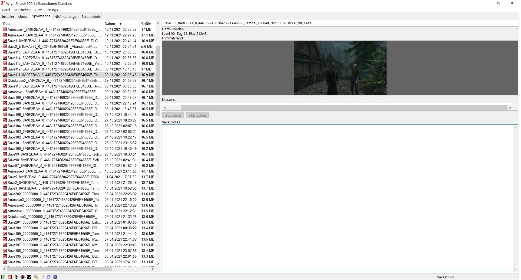
Task: Open the checklist with pencil icon
Action: click(x=42, y=277)
